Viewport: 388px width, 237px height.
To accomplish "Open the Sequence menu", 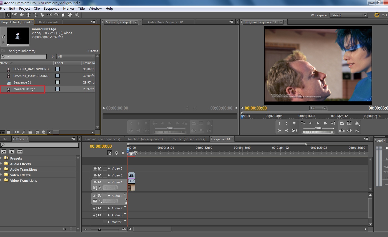I will click(51, 9).
